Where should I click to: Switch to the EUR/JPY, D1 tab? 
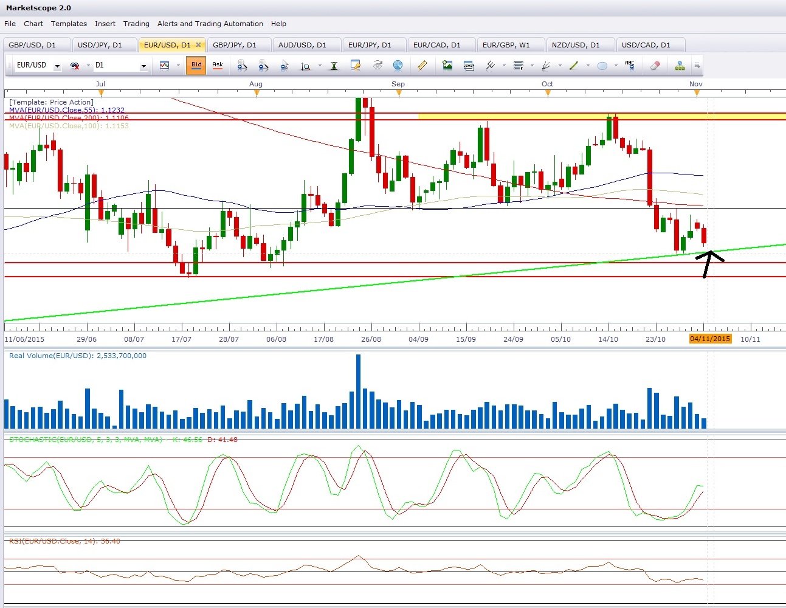(374, 45)
